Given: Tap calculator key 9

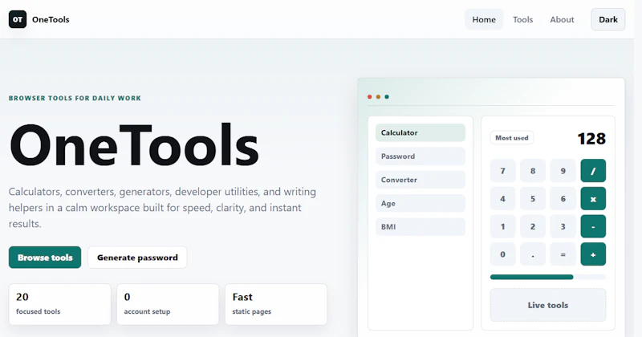Looking at the screenshot, I should point(563,171).
